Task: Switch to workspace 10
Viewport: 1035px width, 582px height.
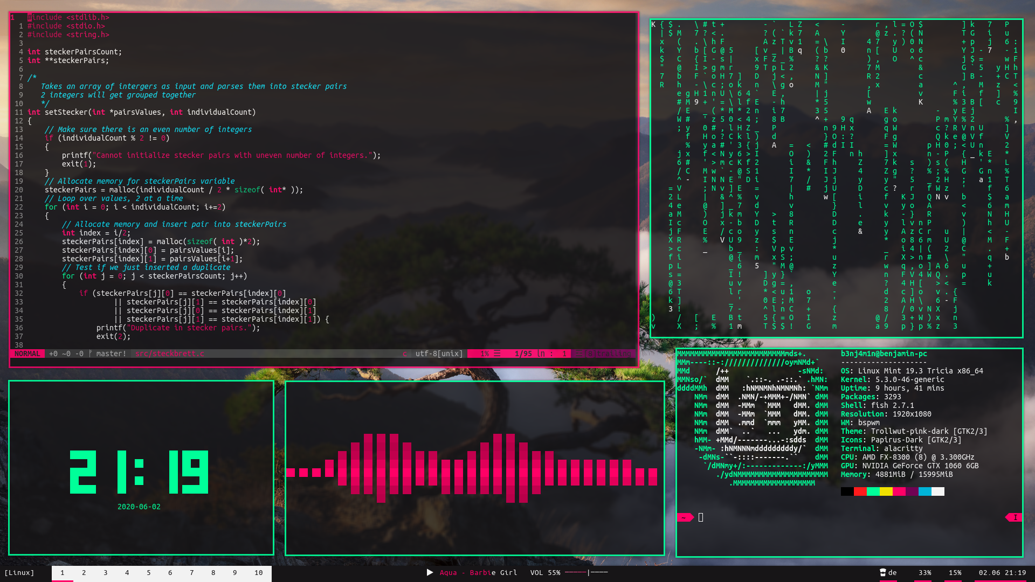Action: pos(259,573)
